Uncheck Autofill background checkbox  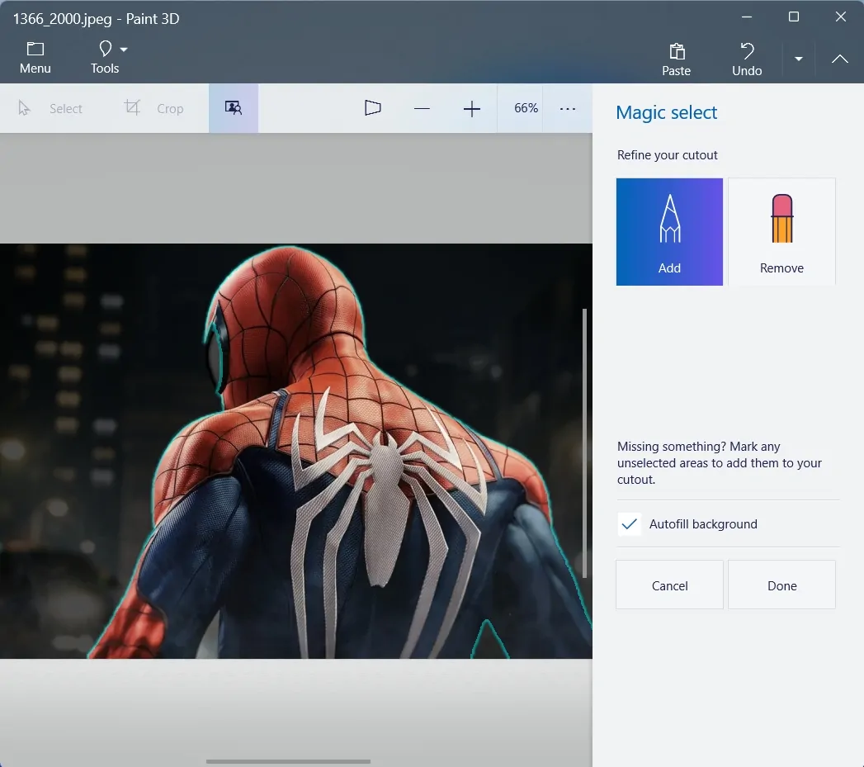tap(630, 523)
